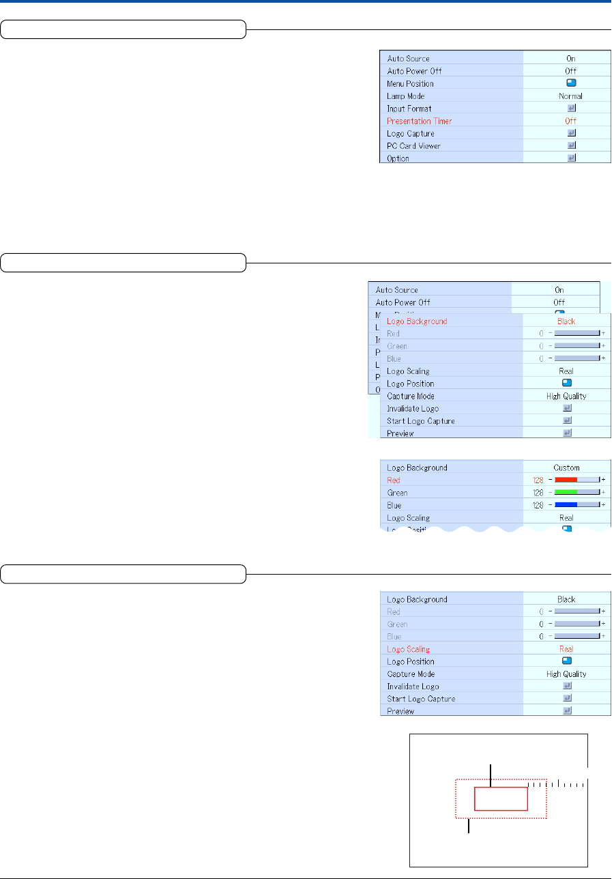The width and height of the screenshot is (614, 879).
Task: Change Black background value in highlighted Logo Scaling menu
Action: [566, 599]
